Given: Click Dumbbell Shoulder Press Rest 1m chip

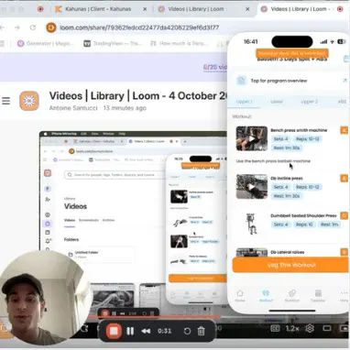Looking at the screenshot, I should coord(329,224).
